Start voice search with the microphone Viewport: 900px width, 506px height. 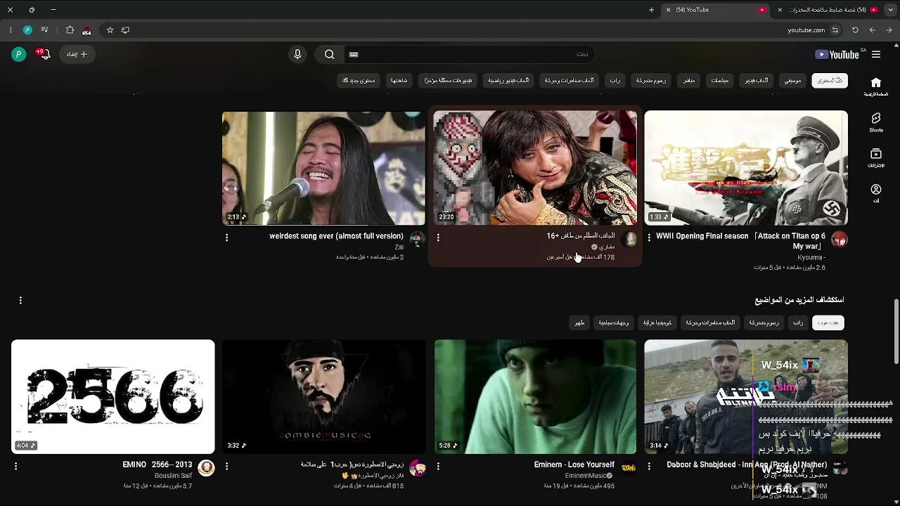[x=297, y=54]
